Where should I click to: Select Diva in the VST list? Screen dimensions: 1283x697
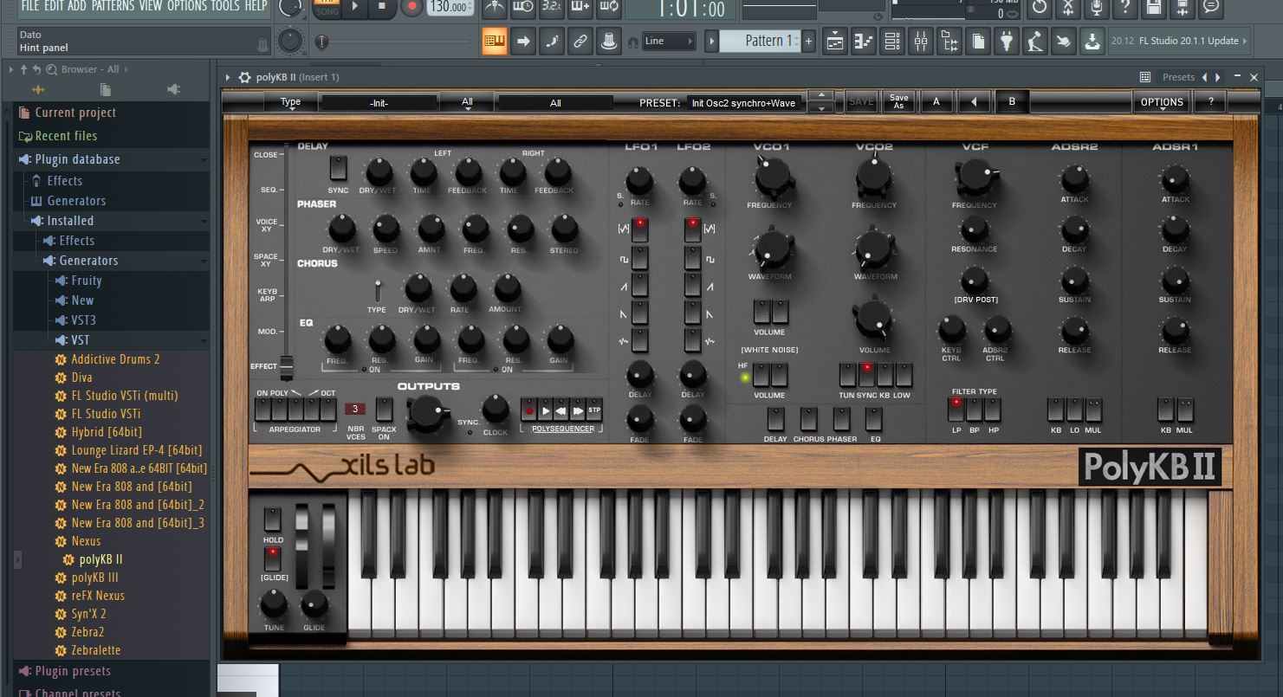(x=81, y=378)
